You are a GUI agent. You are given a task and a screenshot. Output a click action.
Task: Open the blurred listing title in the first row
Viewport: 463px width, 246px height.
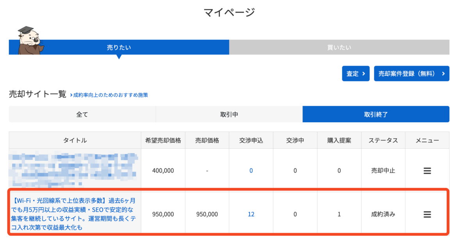coord(75,170)
